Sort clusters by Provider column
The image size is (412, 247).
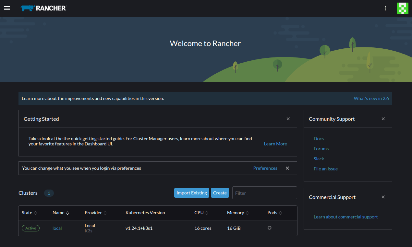tap(96, 213)
